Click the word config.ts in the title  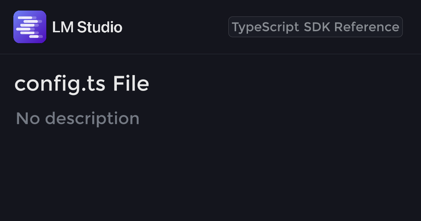60,84
